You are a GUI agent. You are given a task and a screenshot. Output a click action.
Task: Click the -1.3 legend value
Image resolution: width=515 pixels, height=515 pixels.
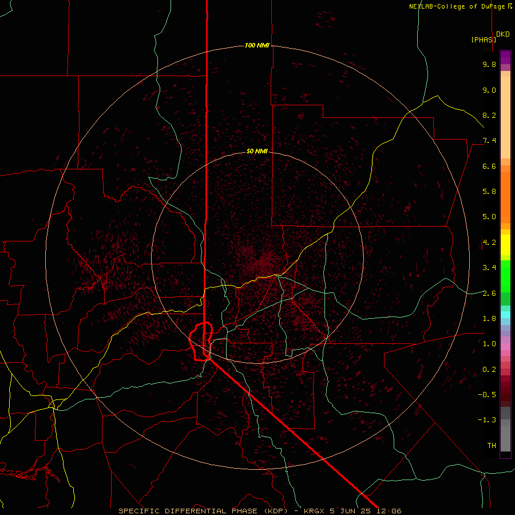click(x=487, y=420)
